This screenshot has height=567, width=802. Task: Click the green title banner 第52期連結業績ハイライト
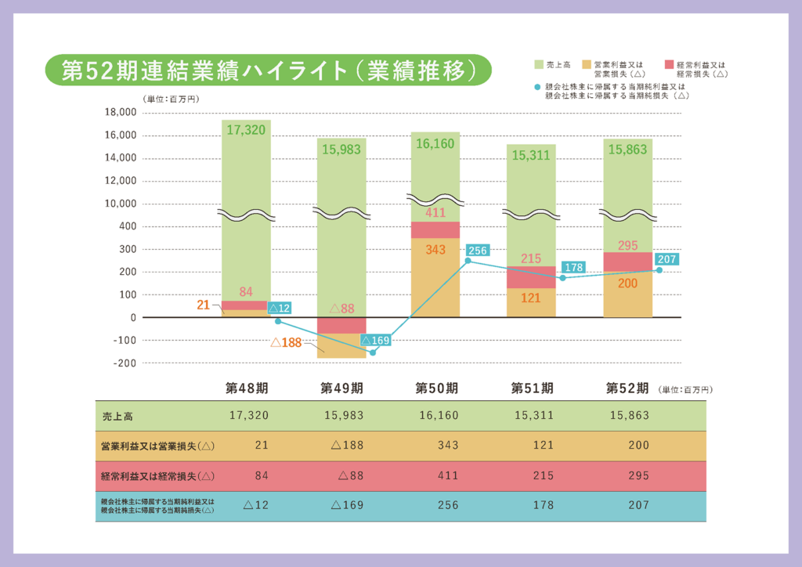(x=268, y=70)
